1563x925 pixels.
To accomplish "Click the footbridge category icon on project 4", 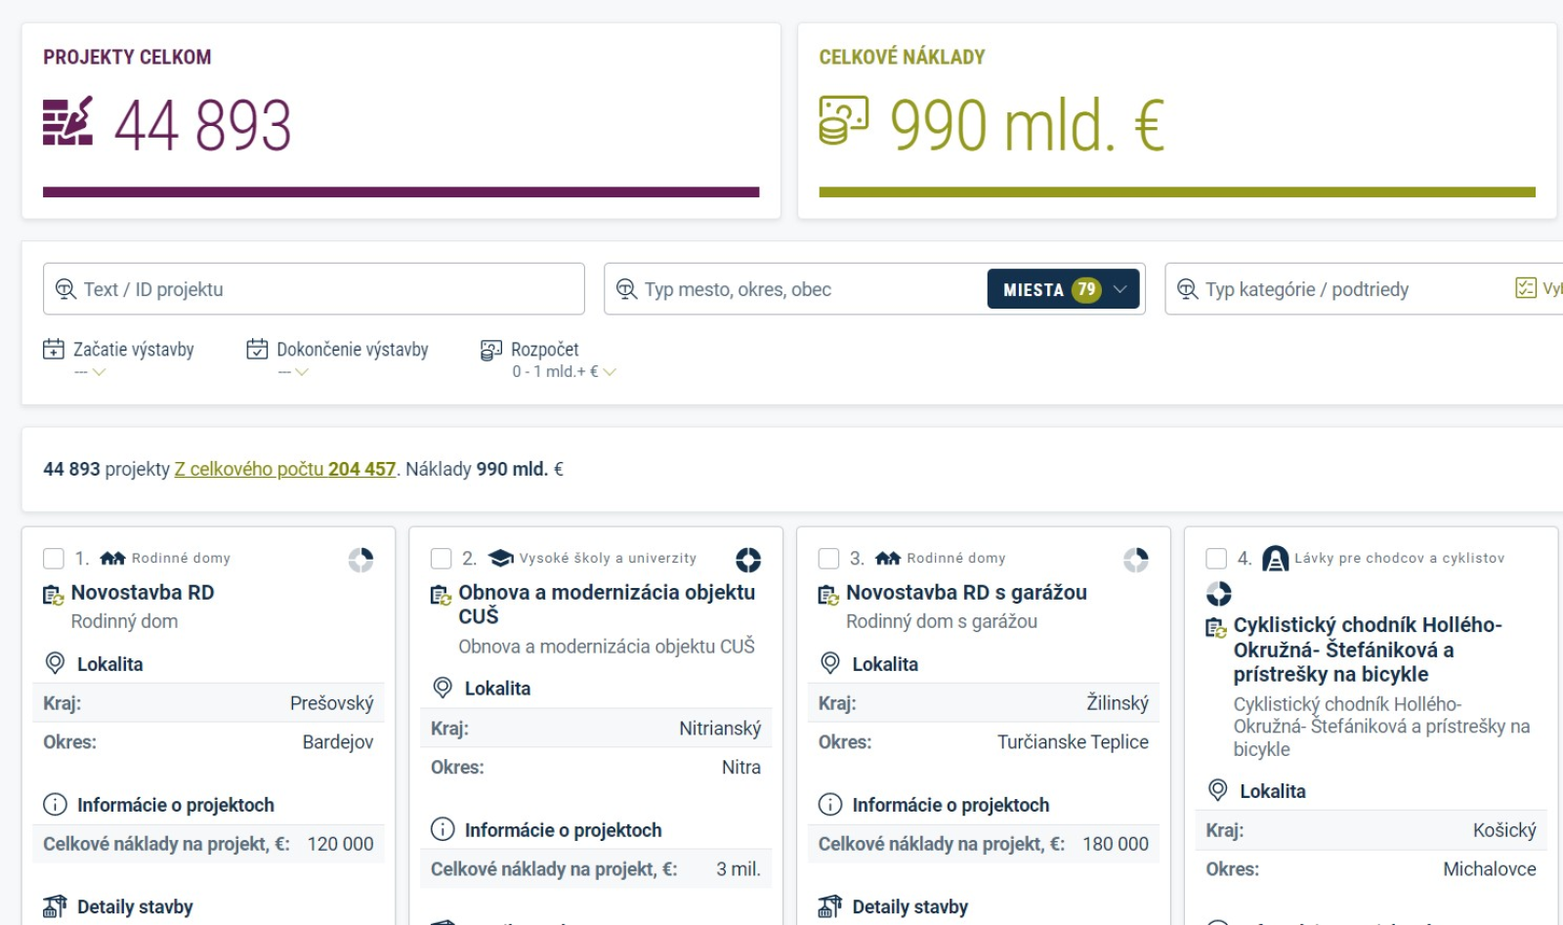I will [1275, 559].
